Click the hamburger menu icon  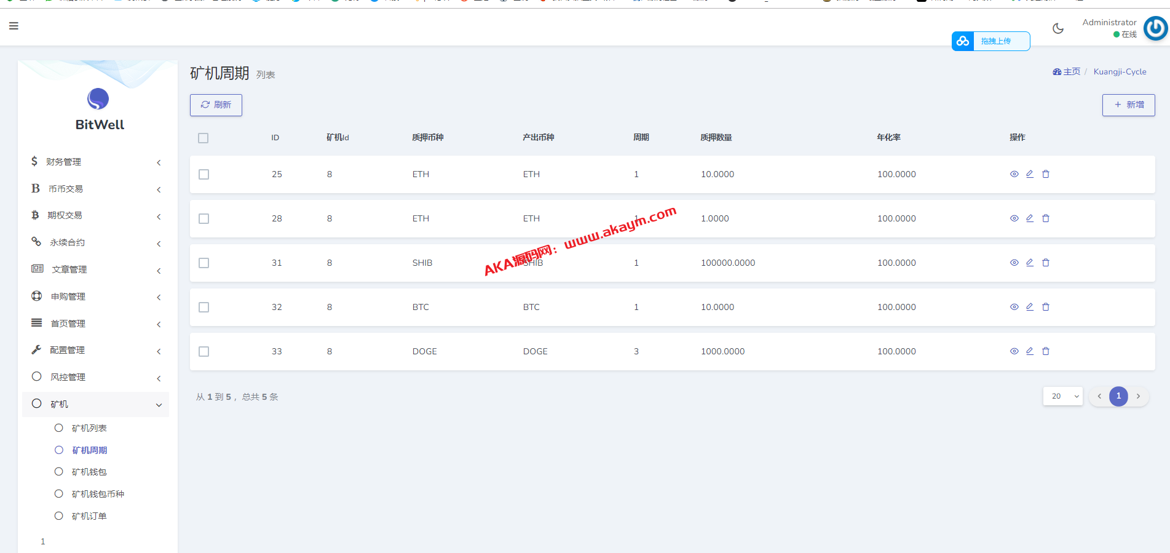[x=14, y=26]
